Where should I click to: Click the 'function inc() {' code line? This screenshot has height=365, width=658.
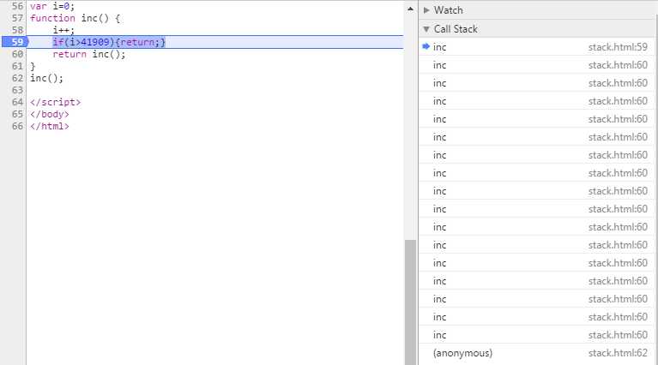(x=75, y=18)
